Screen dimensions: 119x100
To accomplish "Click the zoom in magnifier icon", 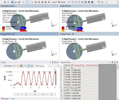I will (5, 2).
